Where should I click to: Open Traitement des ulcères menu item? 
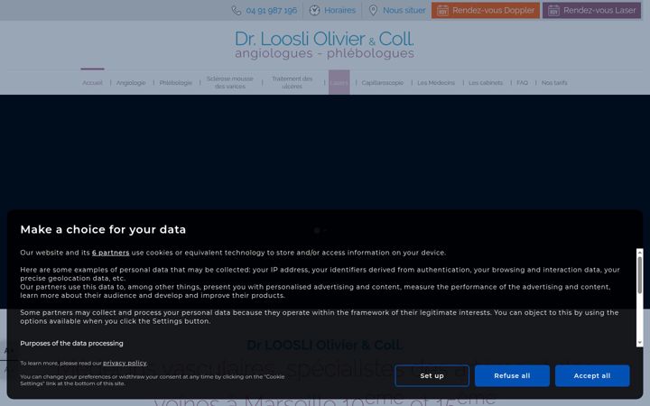[x=292, y=82]
